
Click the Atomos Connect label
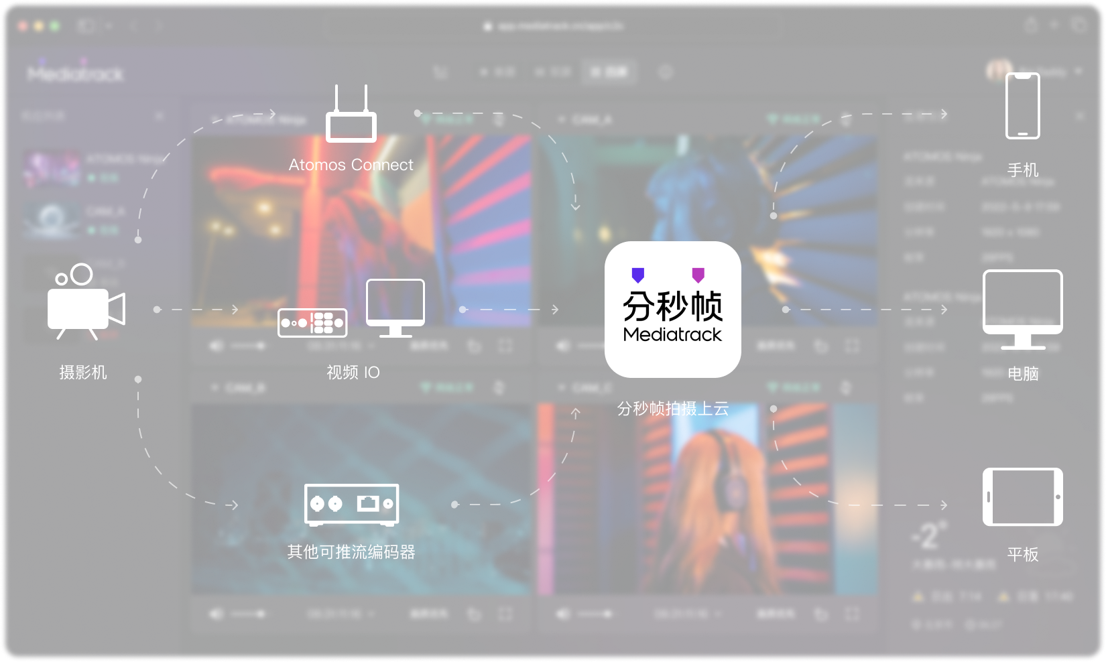[x=351, y=165]
